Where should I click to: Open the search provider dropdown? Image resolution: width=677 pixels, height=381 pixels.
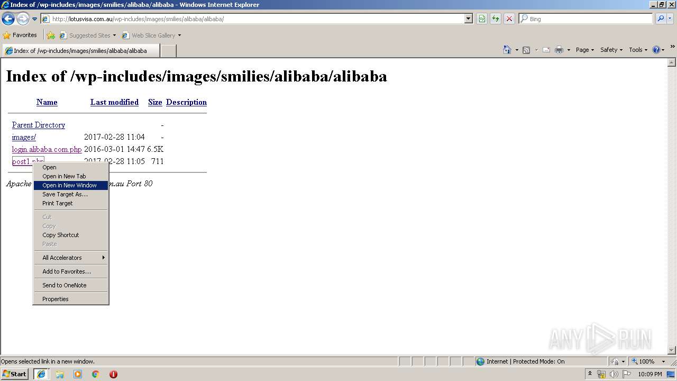tap(670, 19)
